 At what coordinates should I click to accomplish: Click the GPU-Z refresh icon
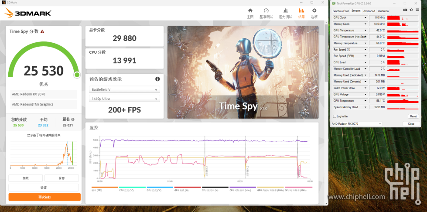tap(411, 10)
